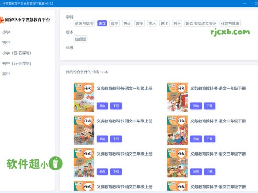Download 语文二年级下册 textbook
Viewport: 258px width, 193px height.
point(209,139)
